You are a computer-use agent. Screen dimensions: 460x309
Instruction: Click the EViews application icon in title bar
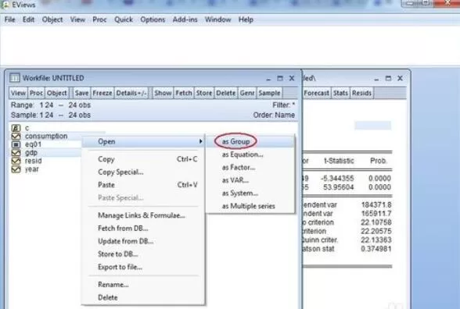[x=5, y=5]
